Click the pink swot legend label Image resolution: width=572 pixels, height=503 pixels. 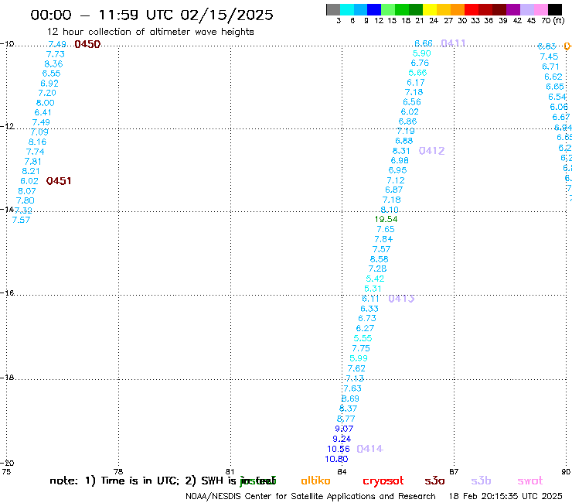(530, 481)
